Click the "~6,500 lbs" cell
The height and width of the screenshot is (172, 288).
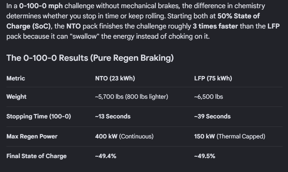click(208, 97)
